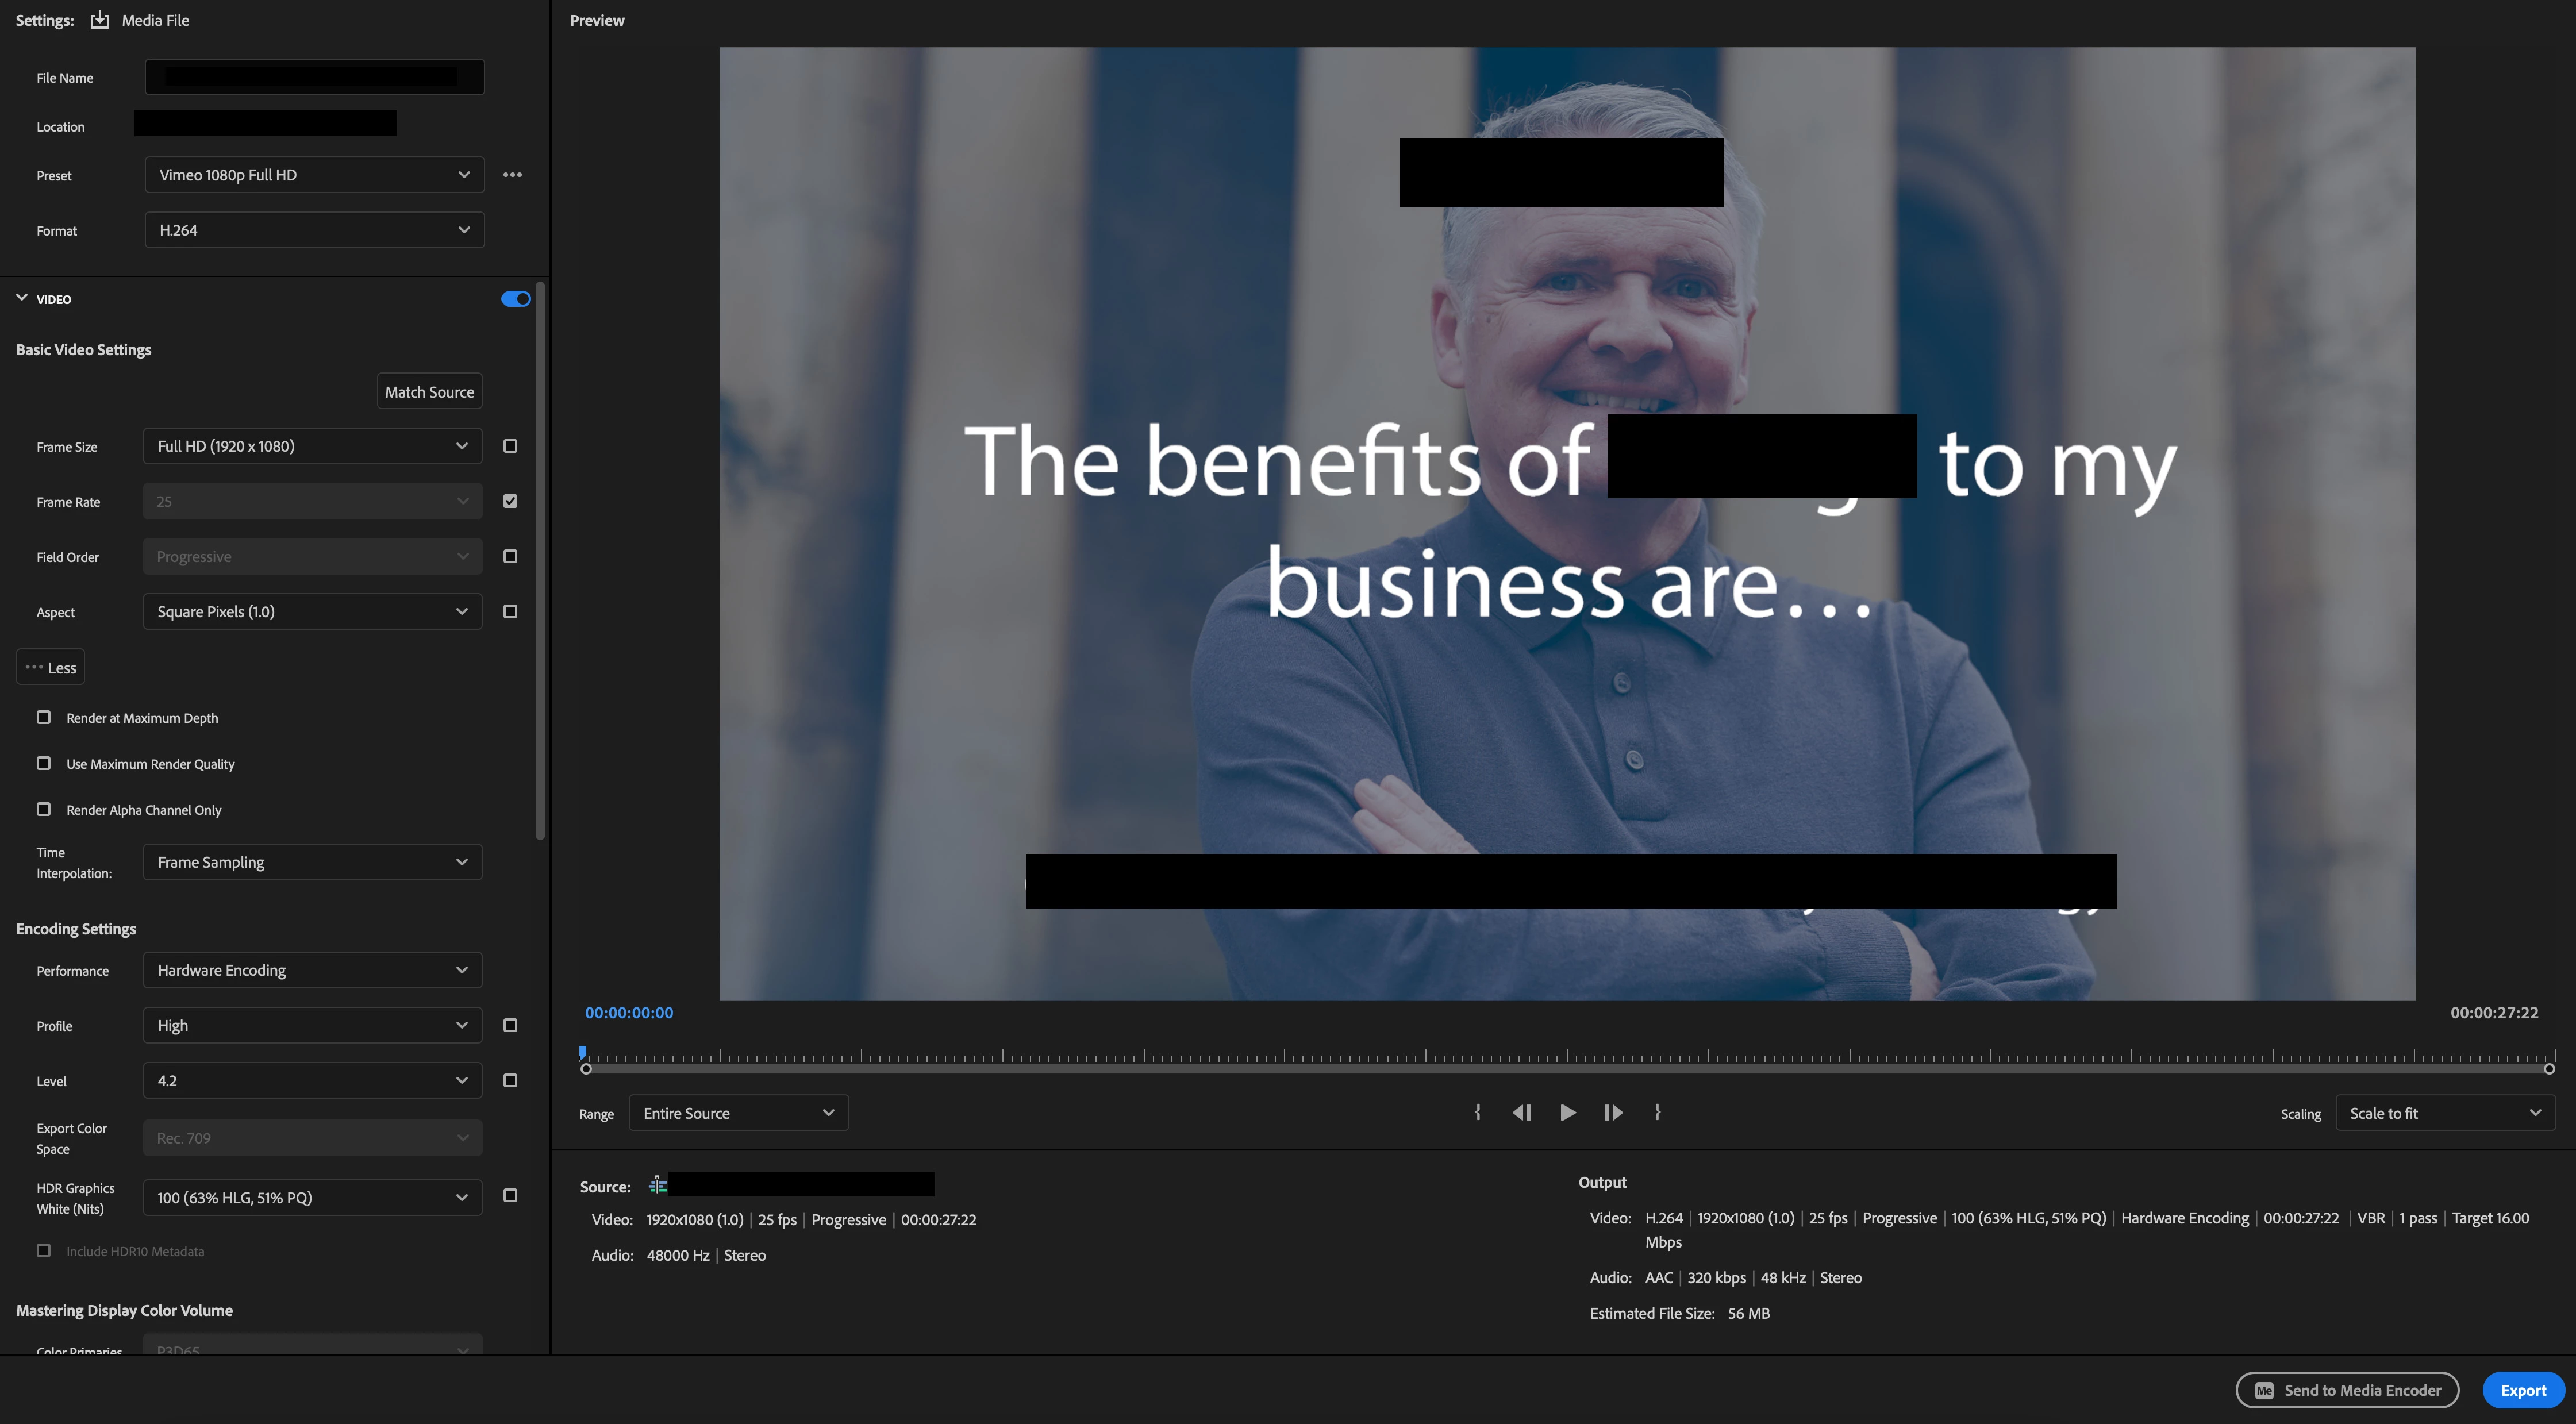Screen dimensions: 2576x1424
Task: Open the Preset dropdown showing Vimeo 1080p
Action: pos(314,175)
